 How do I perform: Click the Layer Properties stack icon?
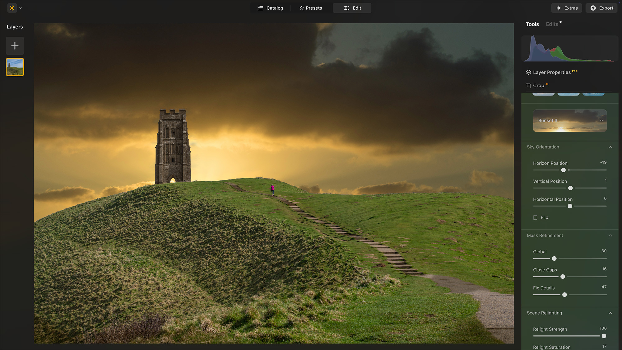coord(528,72)
